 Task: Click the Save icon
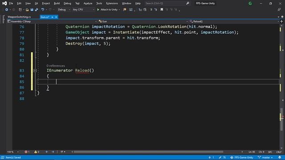[x=32, y=10]
